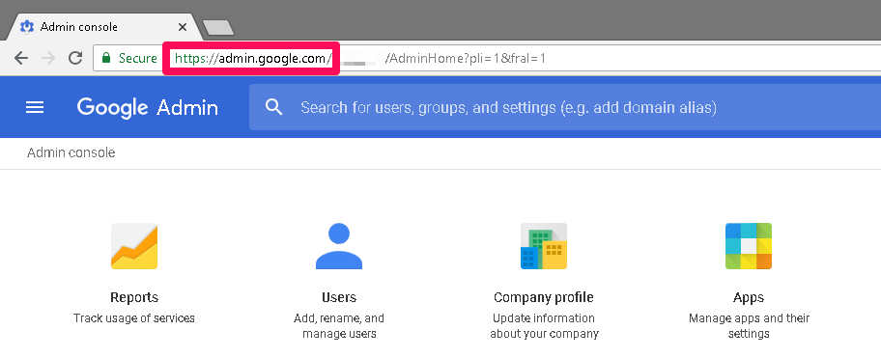Viewport: 881px width, 358px height.
Task: Click the address bar URL text
Action: point(359,58)
